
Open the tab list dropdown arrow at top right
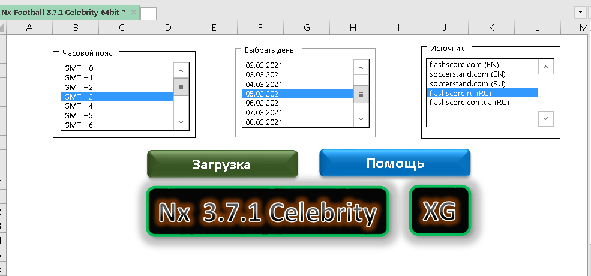coord(580,12)
